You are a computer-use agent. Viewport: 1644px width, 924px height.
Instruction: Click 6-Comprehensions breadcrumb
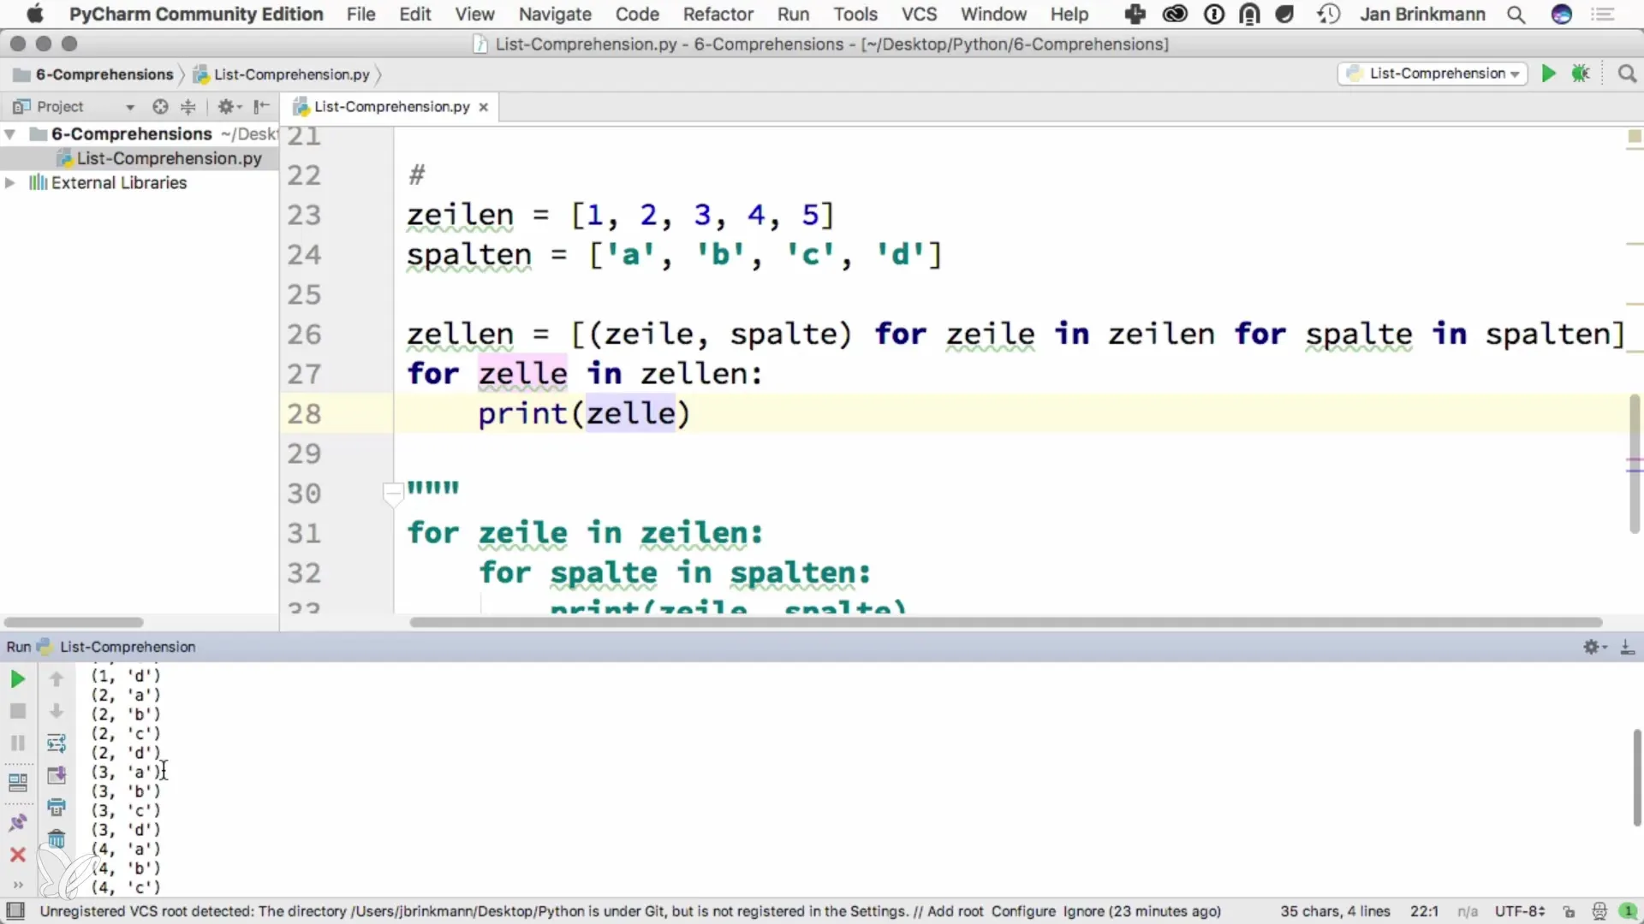pos(93,74)
